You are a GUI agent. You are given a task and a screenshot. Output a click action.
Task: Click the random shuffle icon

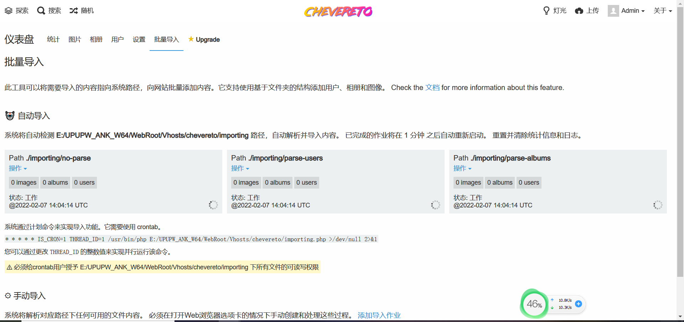tap(74, 11)
